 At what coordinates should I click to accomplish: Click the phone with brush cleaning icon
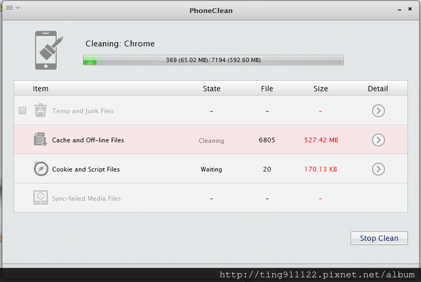pos(49,50)
